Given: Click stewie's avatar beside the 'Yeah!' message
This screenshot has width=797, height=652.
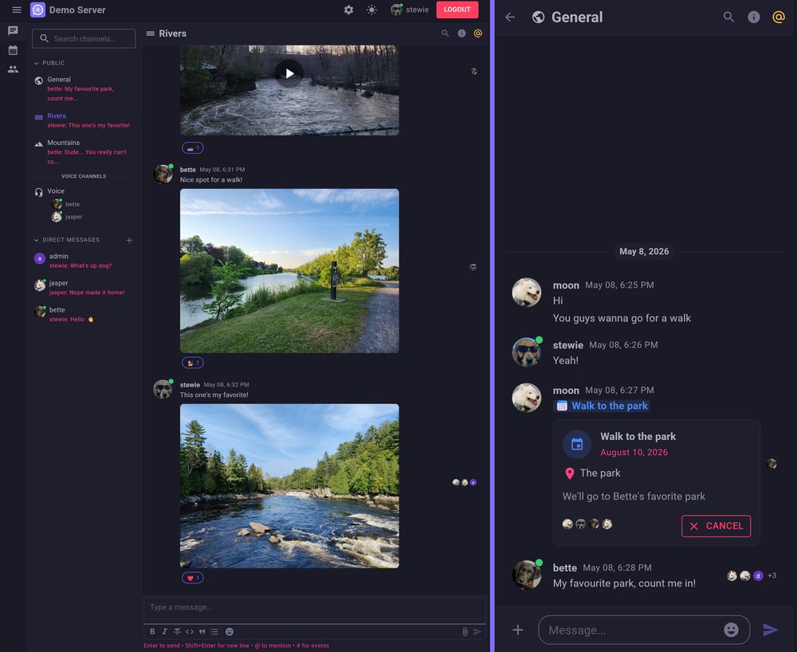Looking at the screenshot, I should tap(527, 352).
